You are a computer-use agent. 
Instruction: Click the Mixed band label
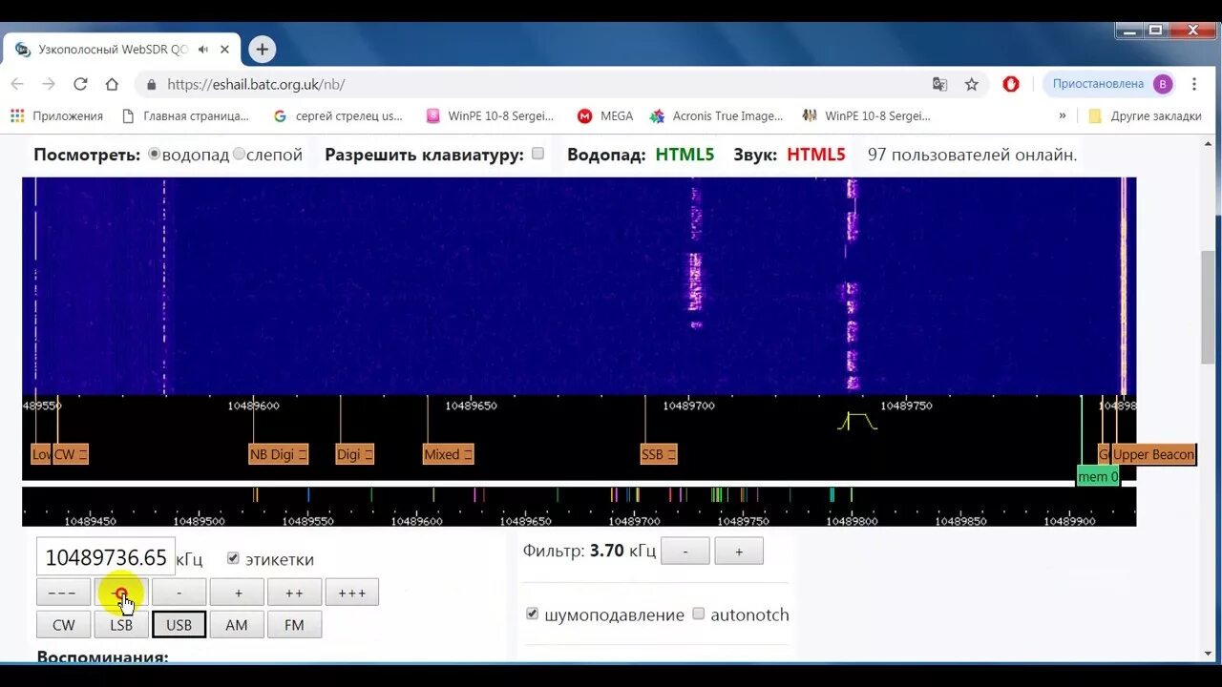(x=448, y=454)
